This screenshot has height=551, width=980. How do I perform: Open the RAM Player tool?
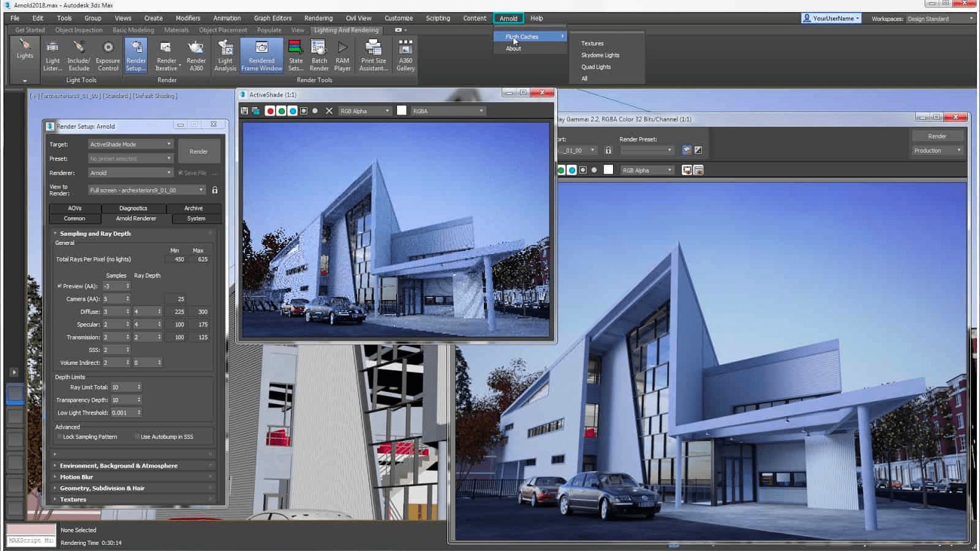coord(342,54)
